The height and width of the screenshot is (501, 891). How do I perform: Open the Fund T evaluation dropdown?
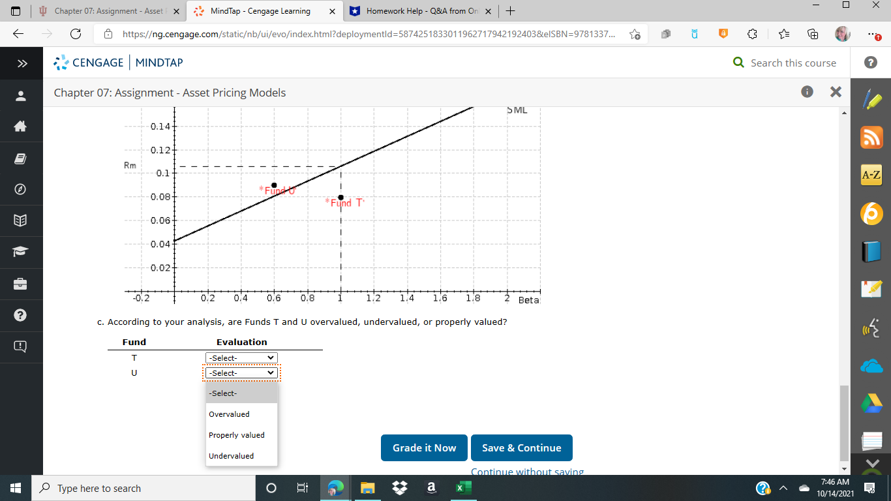241,357
